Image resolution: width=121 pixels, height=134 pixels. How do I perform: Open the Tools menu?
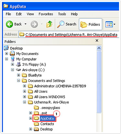pos(62,14)
